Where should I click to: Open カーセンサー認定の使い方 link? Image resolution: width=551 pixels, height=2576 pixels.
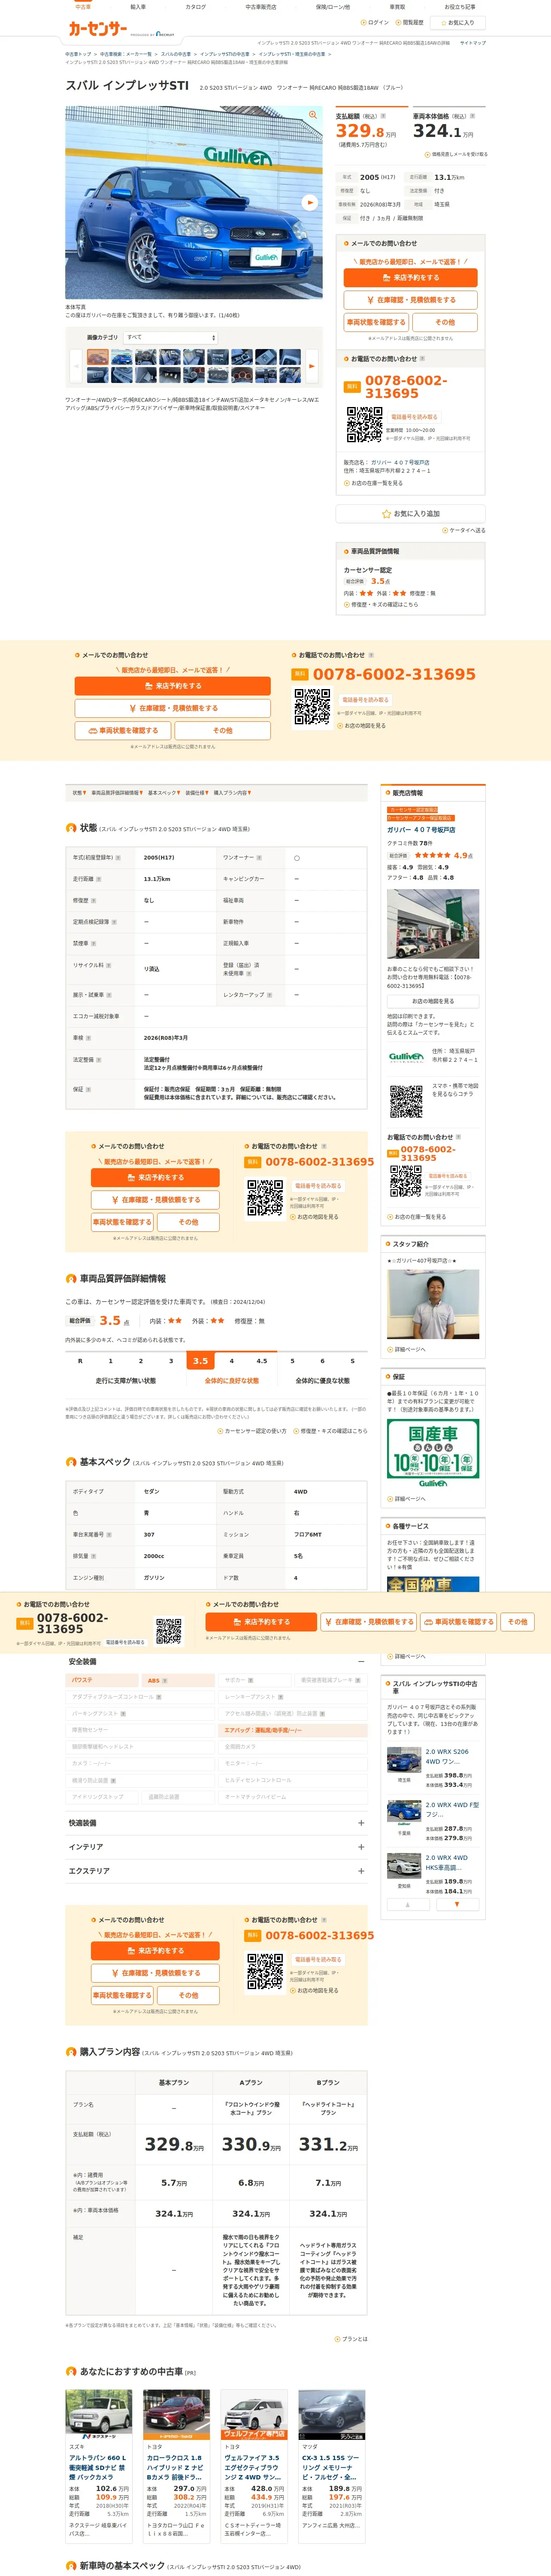(x=252, y=1430)
